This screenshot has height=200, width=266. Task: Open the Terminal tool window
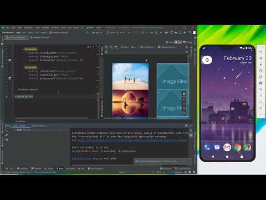click(x=36, y=168)
